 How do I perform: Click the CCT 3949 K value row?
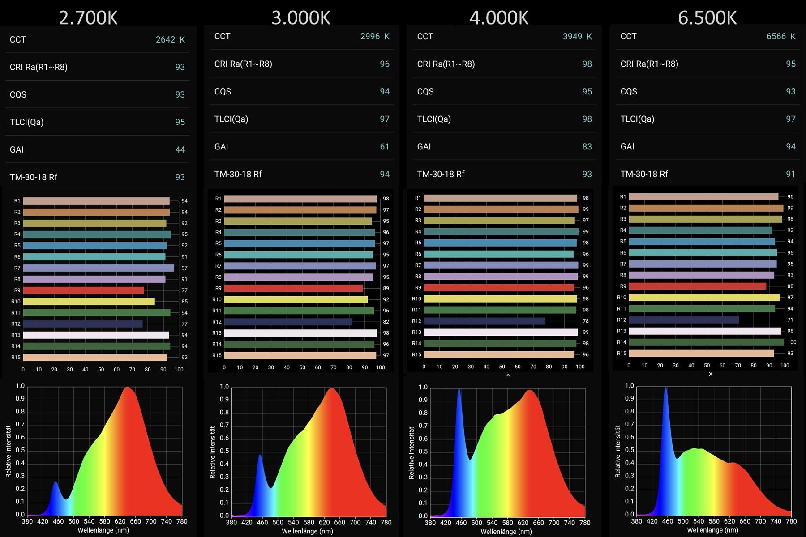click(504, 37)
